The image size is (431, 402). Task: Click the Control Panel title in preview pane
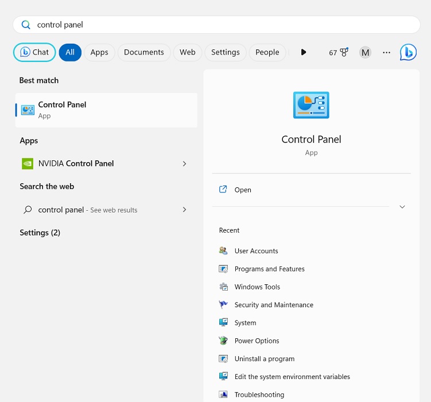311,140
